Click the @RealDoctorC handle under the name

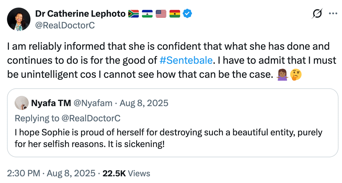point(65,25)
